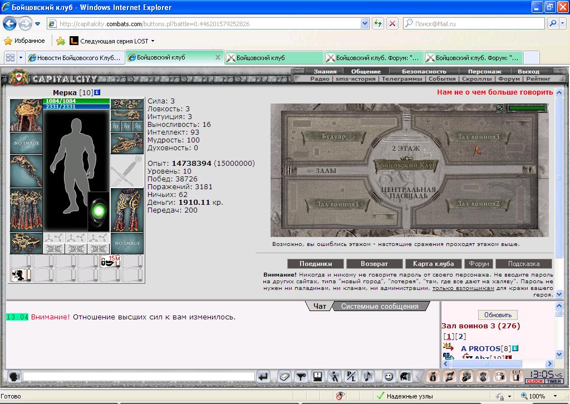Open the search provider dropdown arrow
This screenshot has height=404, width=570.
tap(562, 23)
